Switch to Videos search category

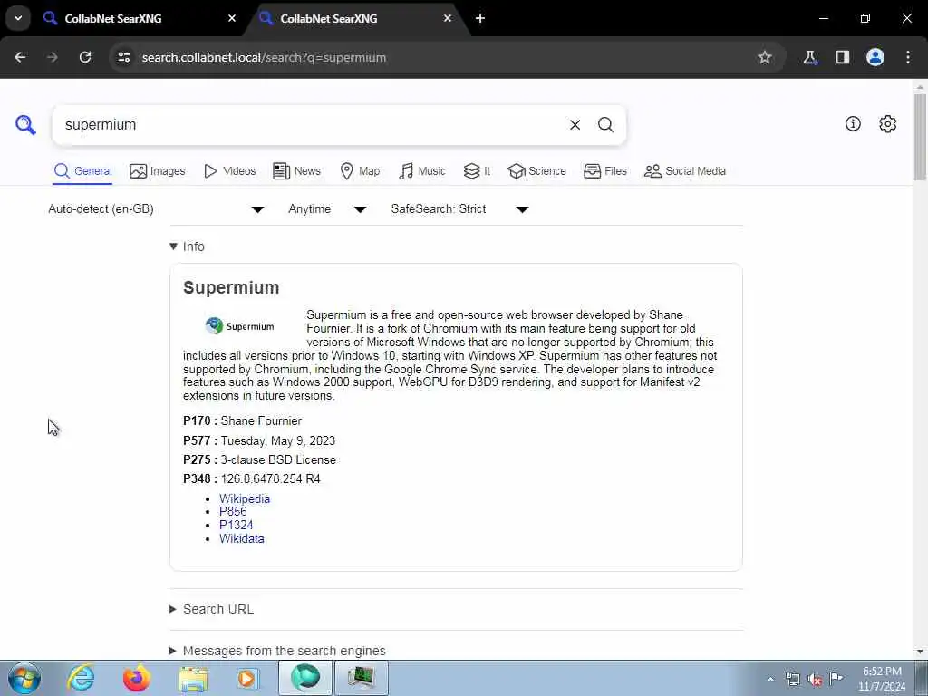click(229, 171)
